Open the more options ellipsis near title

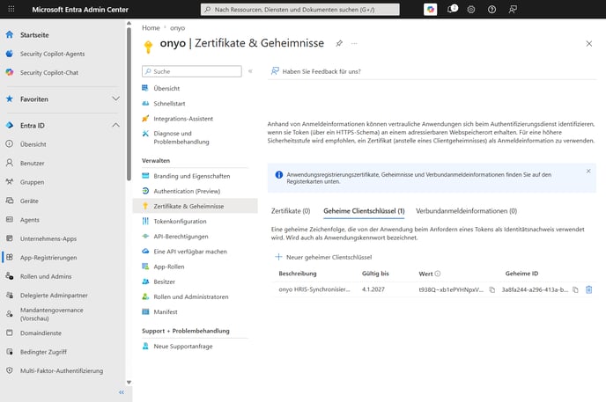354,43
